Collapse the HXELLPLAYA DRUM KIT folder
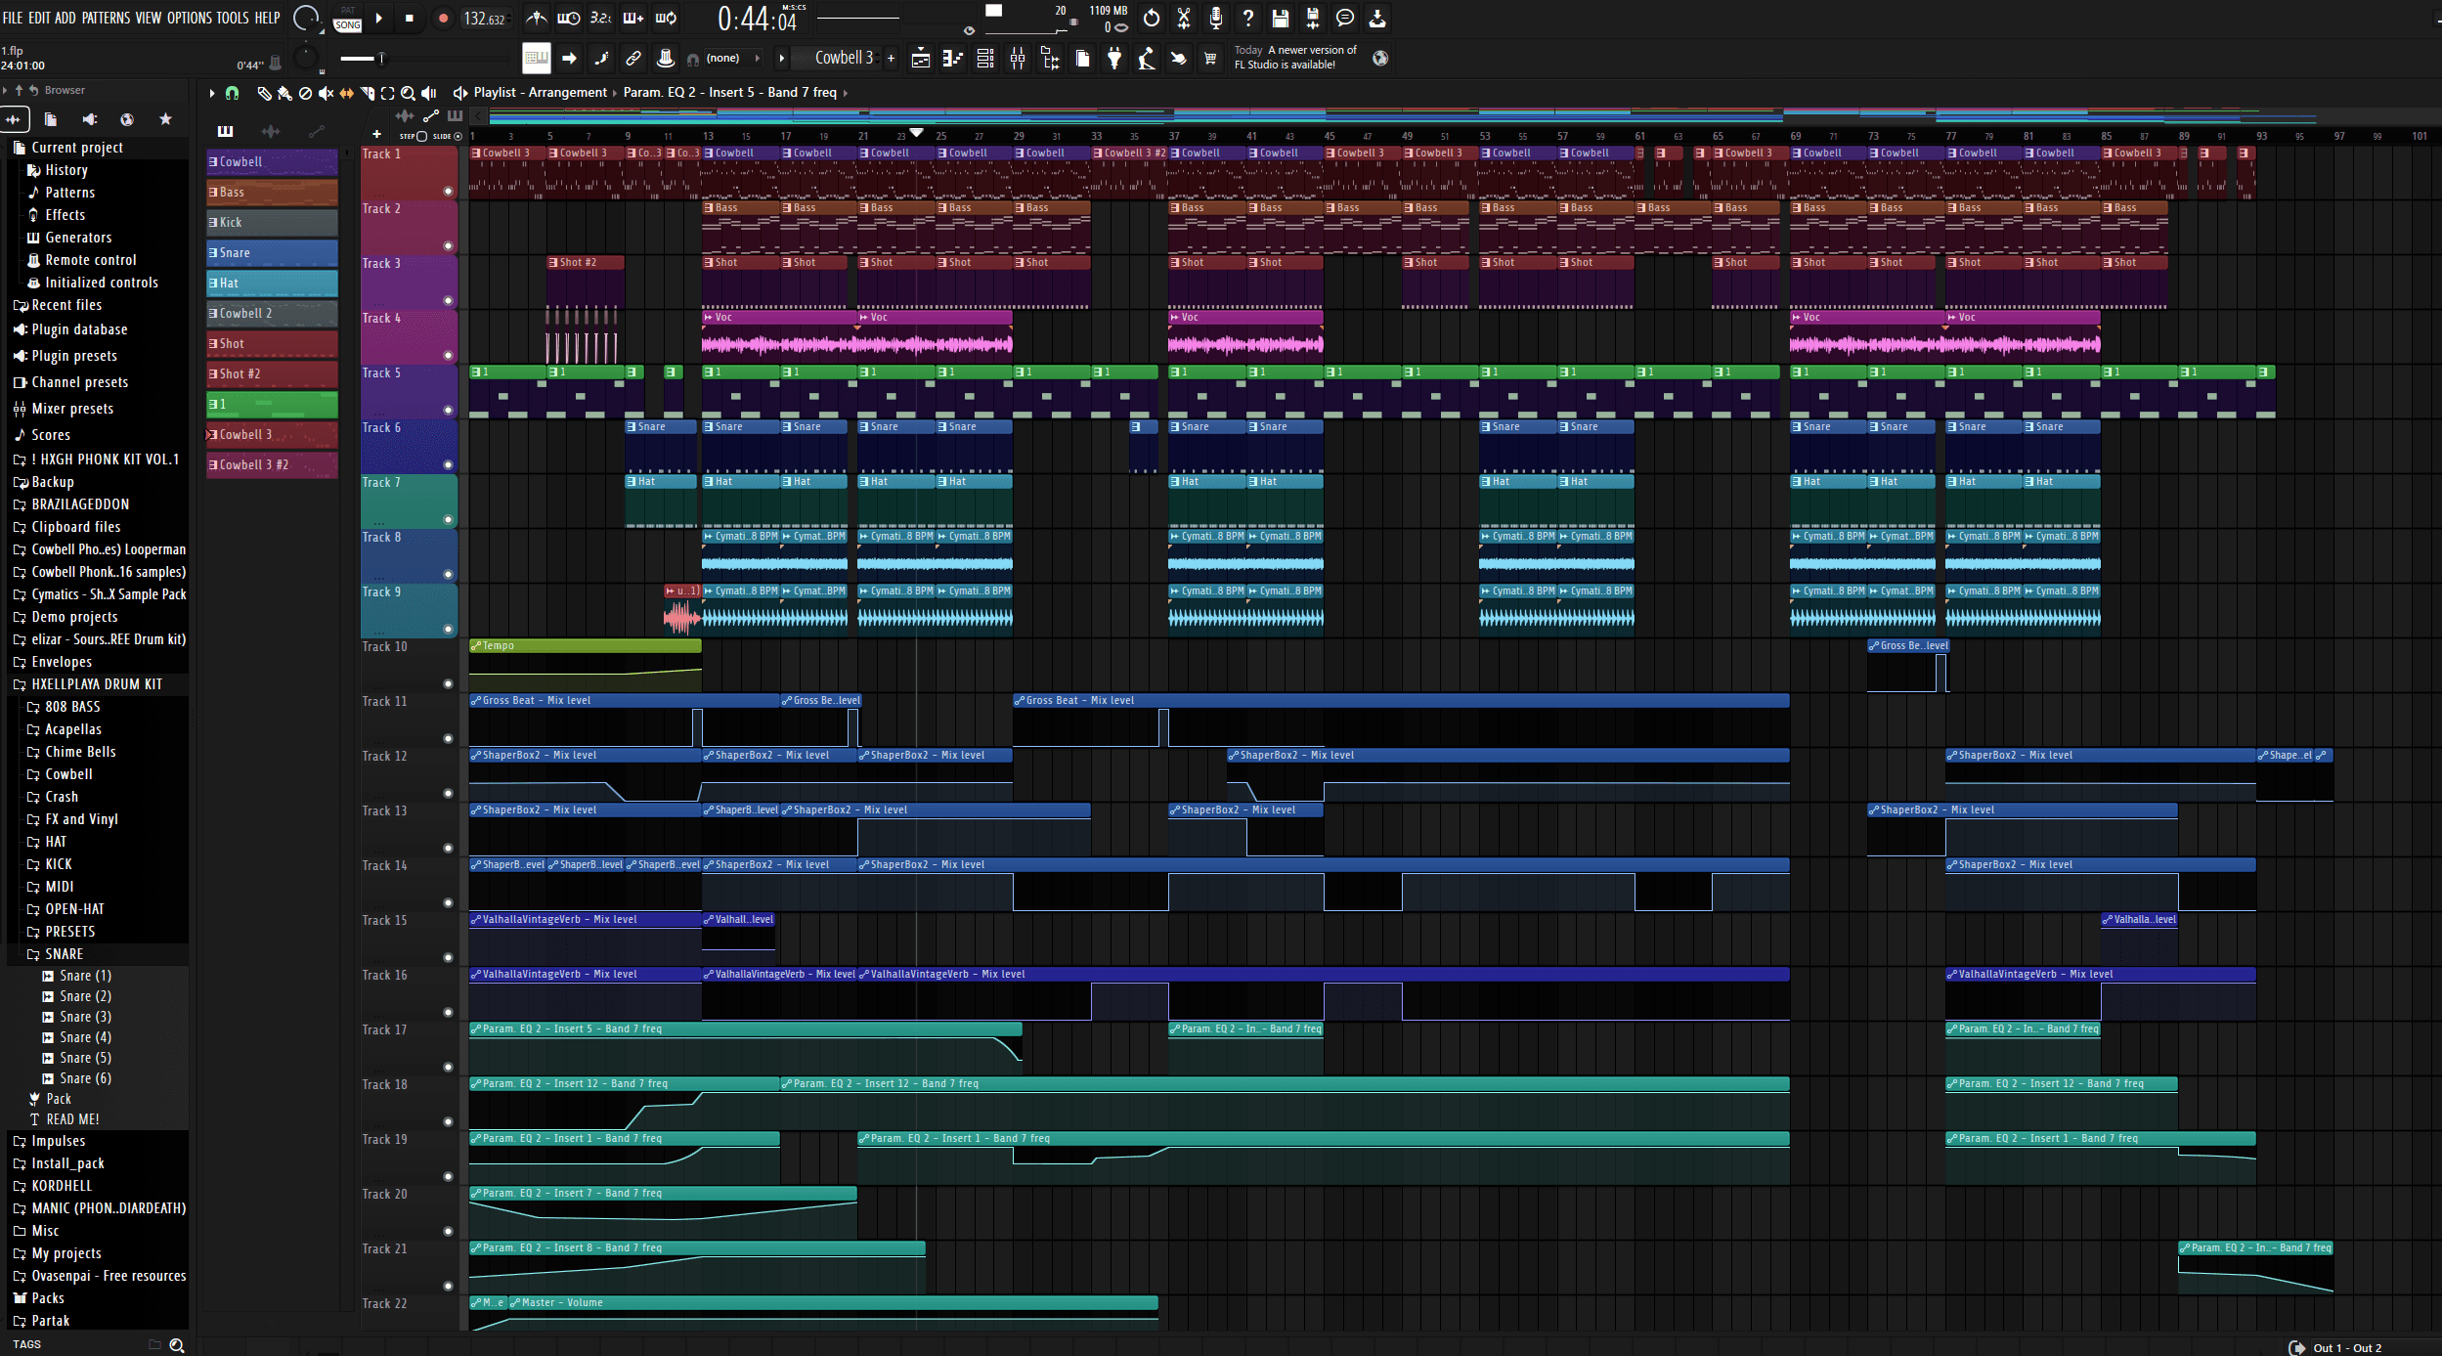 97,684
